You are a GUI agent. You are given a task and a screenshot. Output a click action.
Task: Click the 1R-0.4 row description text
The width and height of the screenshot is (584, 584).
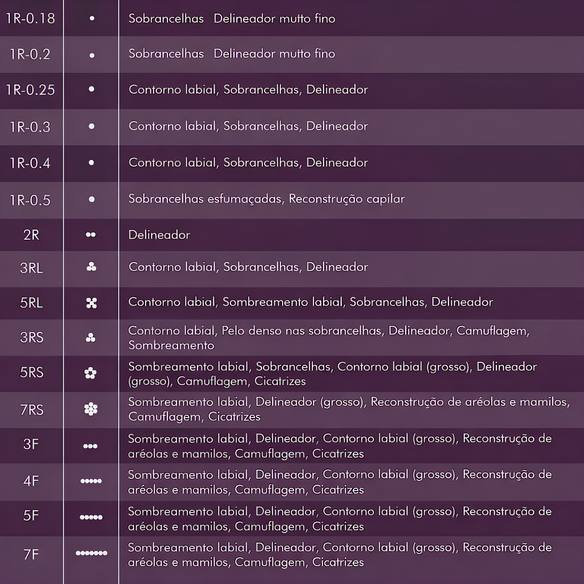point(248,162)
